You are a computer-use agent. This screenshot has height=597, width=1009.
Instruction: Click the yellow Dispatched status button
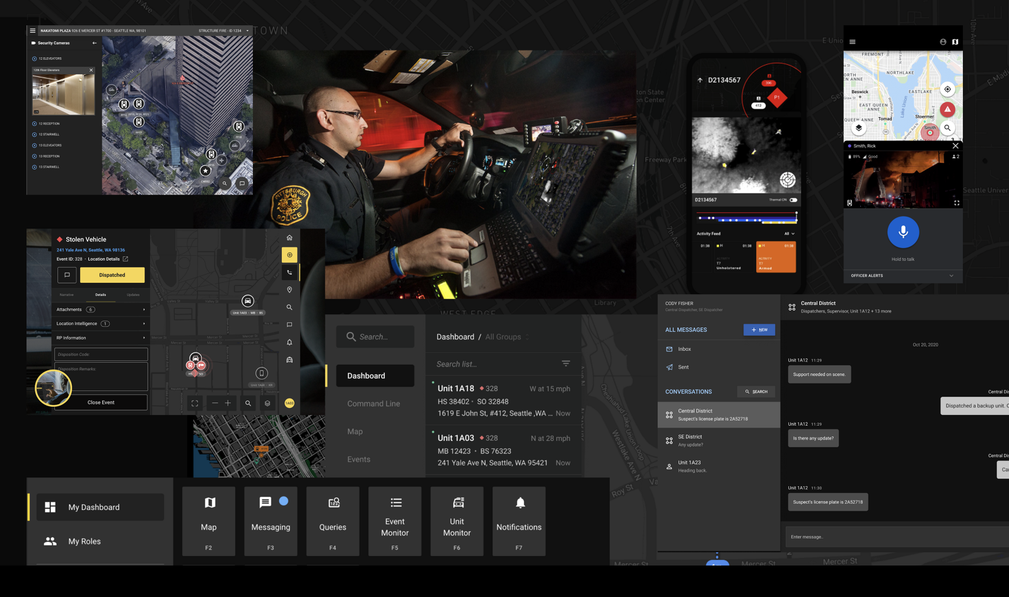tap(112, 275)
